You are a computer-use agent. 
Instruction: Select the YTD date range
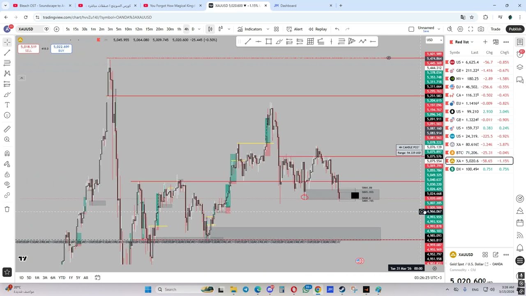point(62,277)
